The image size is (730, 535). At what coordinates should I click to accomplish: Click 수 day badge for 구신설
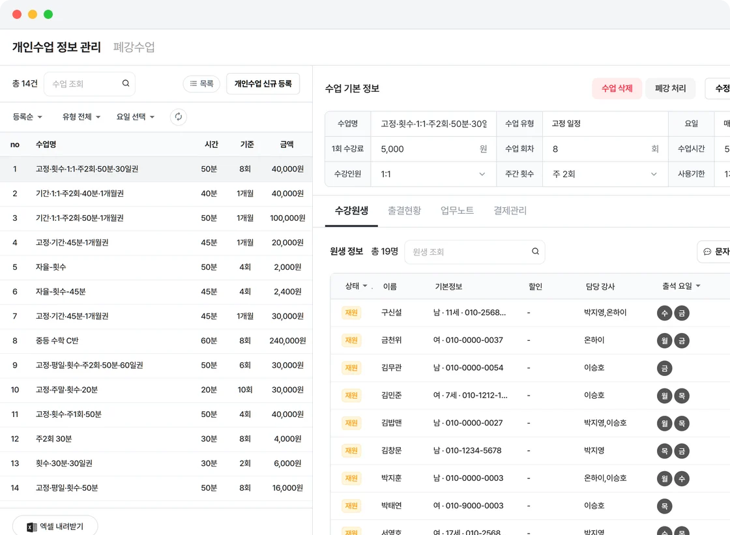pos(664,313)
